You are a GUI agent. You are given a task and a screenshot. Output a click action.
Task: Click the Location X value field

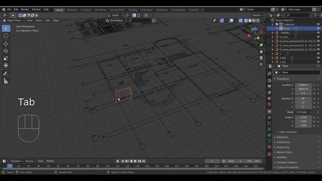click(x=303, y=85)
